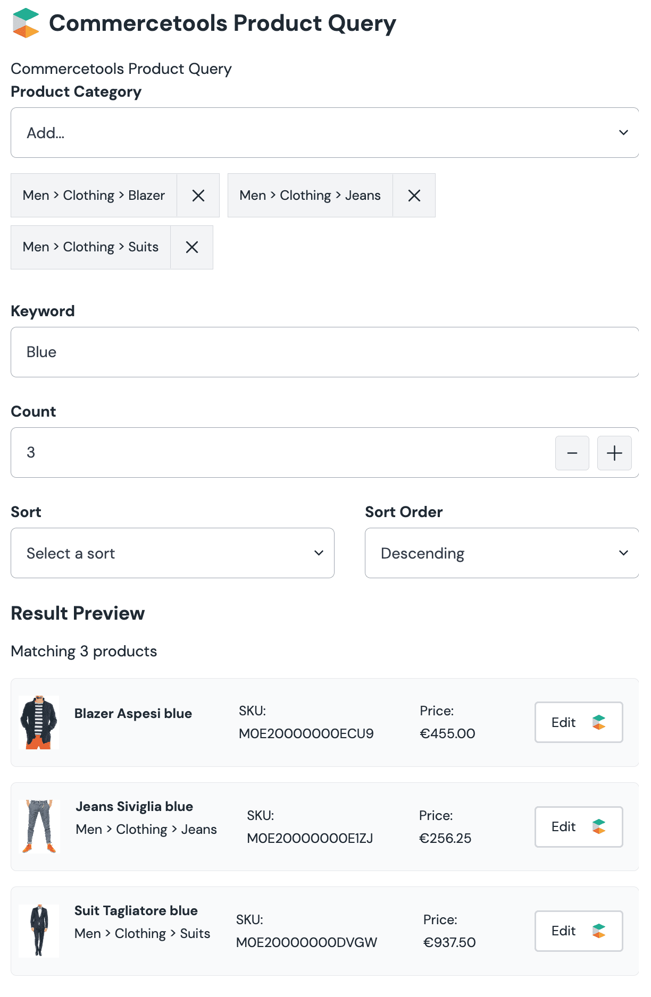Focus the Count number input field
This screenshot has height=997, width=651.
282,453
